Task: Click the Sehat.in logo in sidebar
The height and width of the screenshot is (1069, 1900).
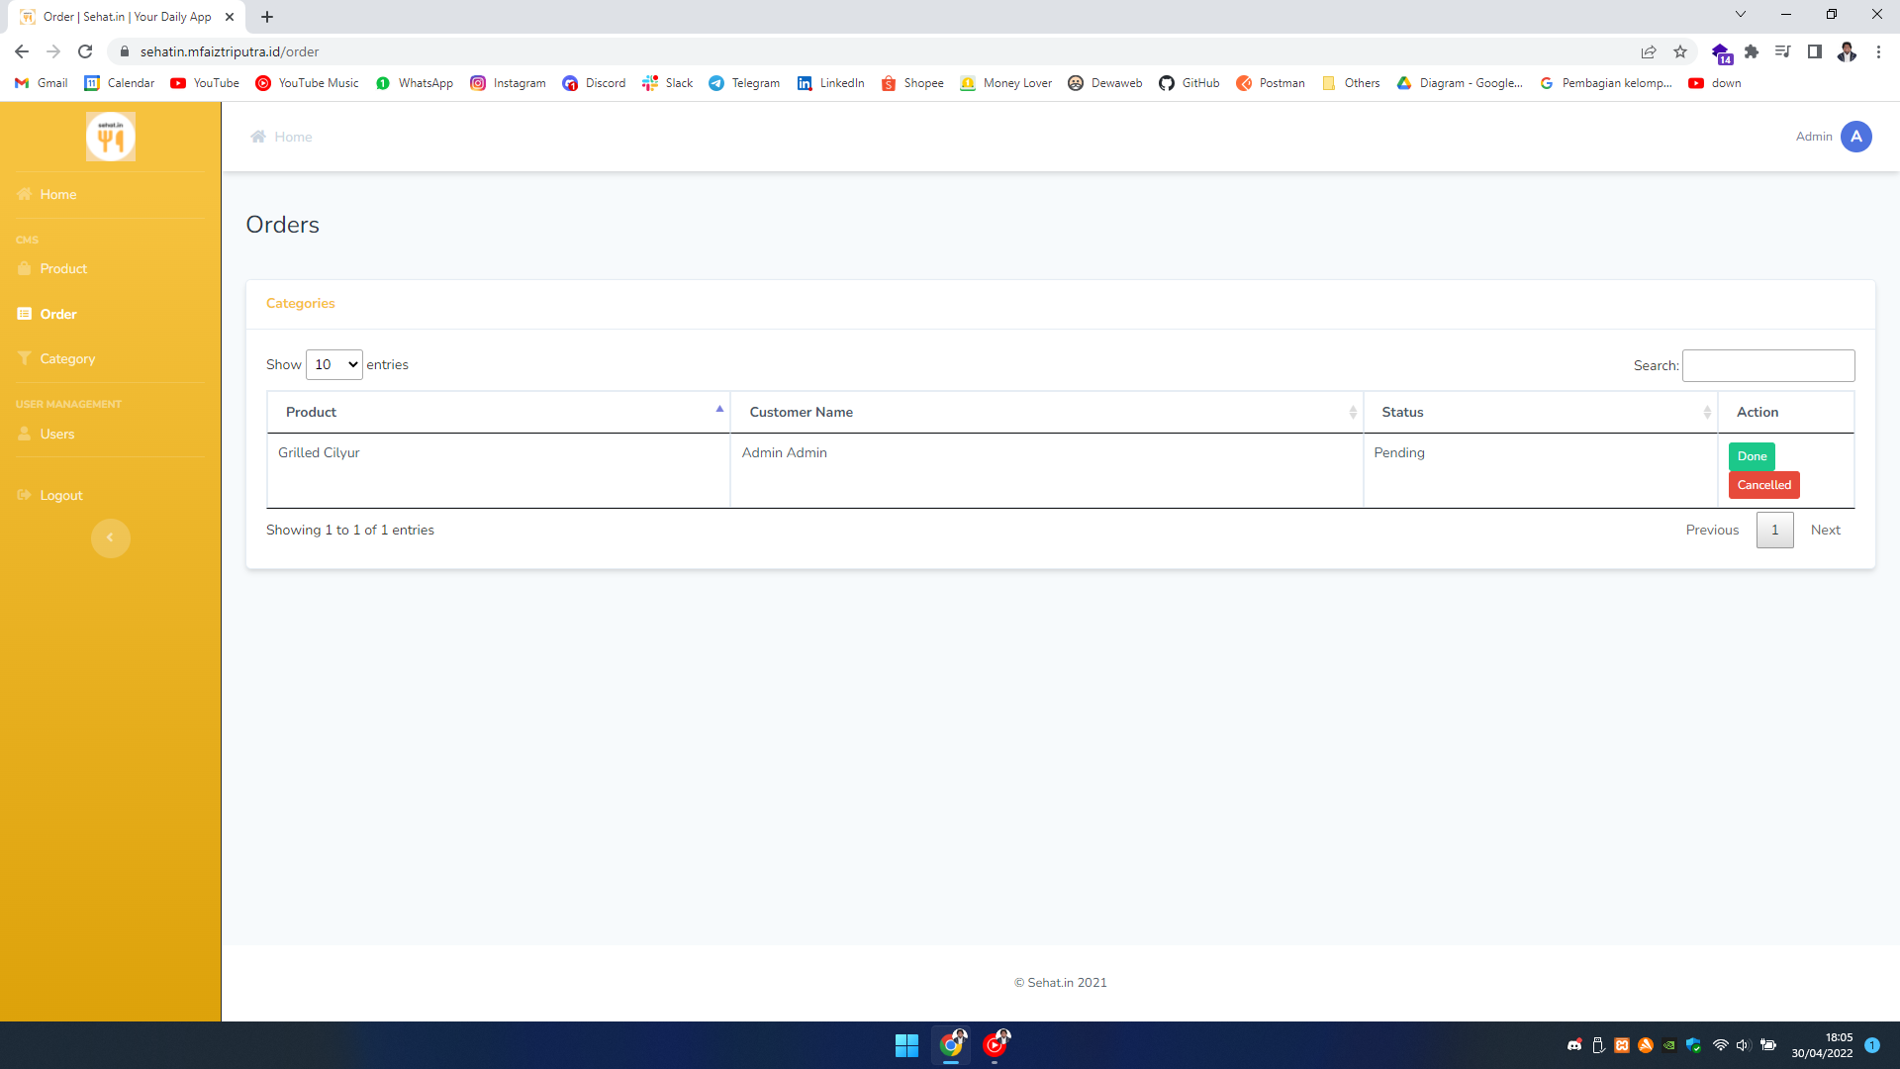Action: [110, 137]
